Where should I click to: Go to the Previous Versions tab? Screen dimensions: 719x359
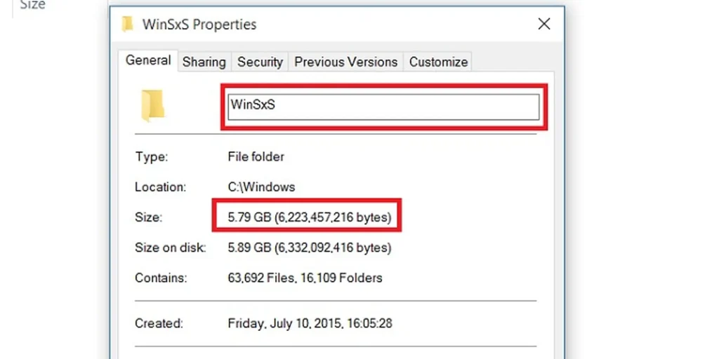point(345,62)
